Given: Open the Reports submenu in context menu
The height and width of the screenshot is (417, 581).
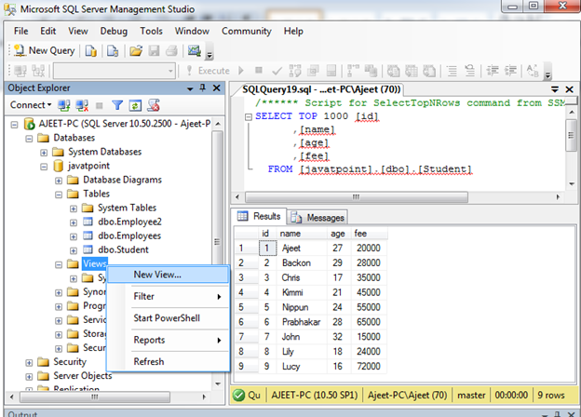Looking at the screenshot, I should [168, 340].
